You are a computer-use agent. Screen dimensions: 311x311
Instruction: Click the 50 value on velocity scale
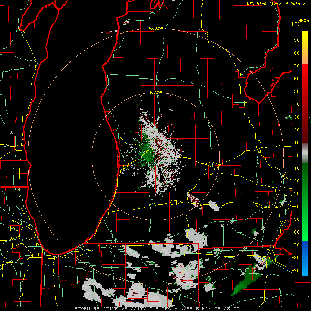click(x=297, y=92)
